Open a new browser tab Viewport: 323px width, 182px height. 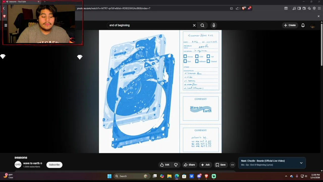pos(45,2)
